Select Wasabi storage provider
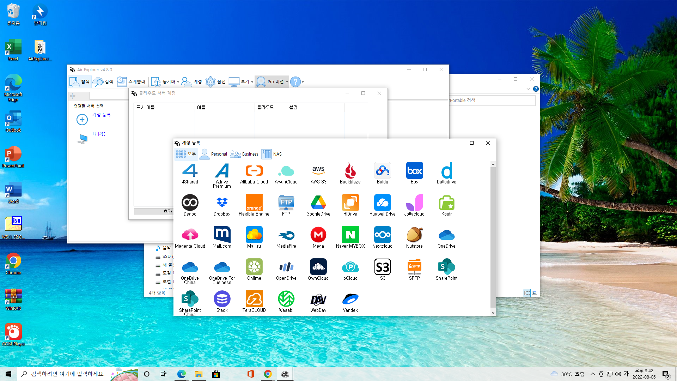Screen dimensions: 677x381 286,302
